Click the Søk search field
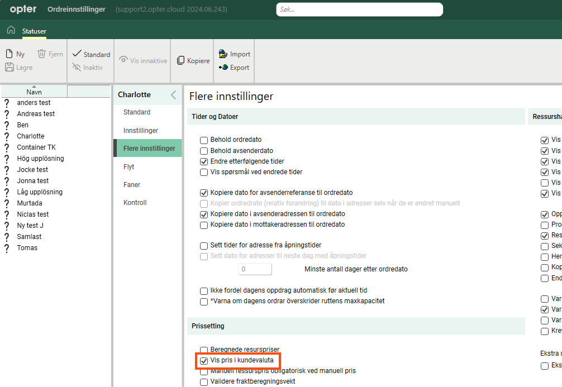The height and width of the screenshot is (387, 562). point(359,9)
